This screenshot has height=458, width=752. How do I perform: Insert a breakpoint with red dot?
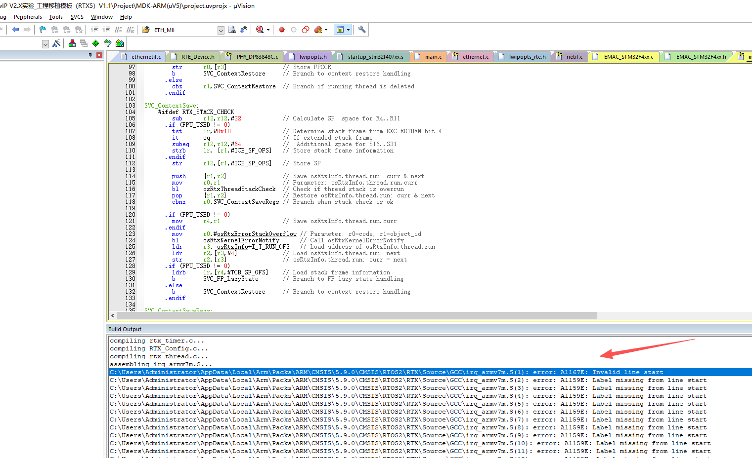tap(282, 30)
